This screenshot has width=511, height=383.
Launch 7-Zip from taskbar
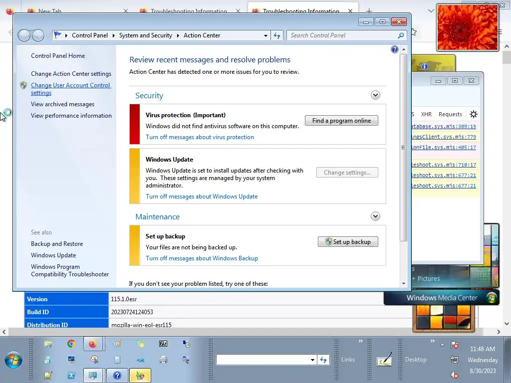(x=163, y=344)
